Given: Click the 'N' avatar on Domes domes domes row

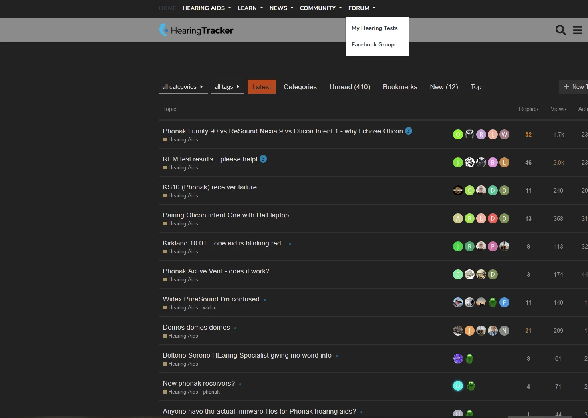Looking at the screenshot, I should coord(505,331).
